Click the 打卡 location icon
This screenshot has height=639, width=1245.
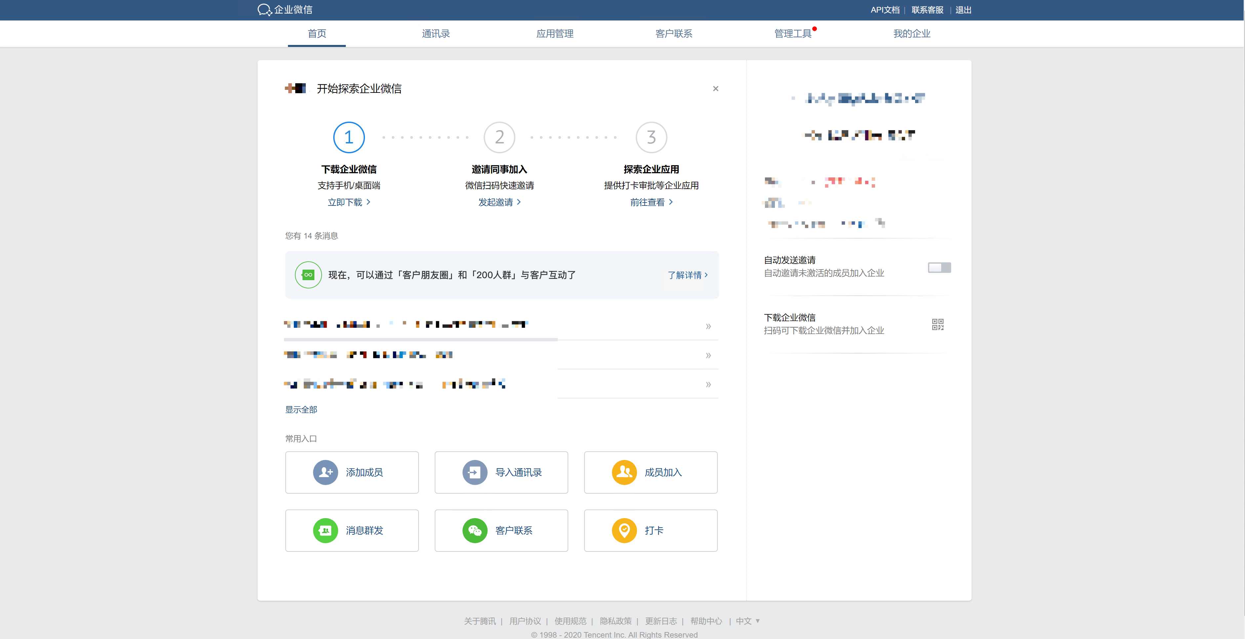[x=624, y=530]
